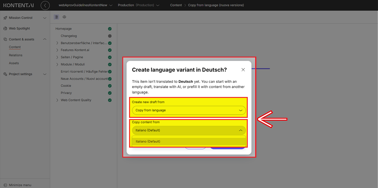Open the Relations menu item
Screen dimensions: 378x188
click(x=16, y=55)
